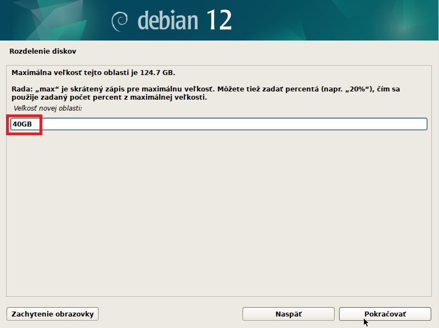Click the "debian" wordmark in banner
The width and height of the screenshot is (439, 328).
[168, 21]
